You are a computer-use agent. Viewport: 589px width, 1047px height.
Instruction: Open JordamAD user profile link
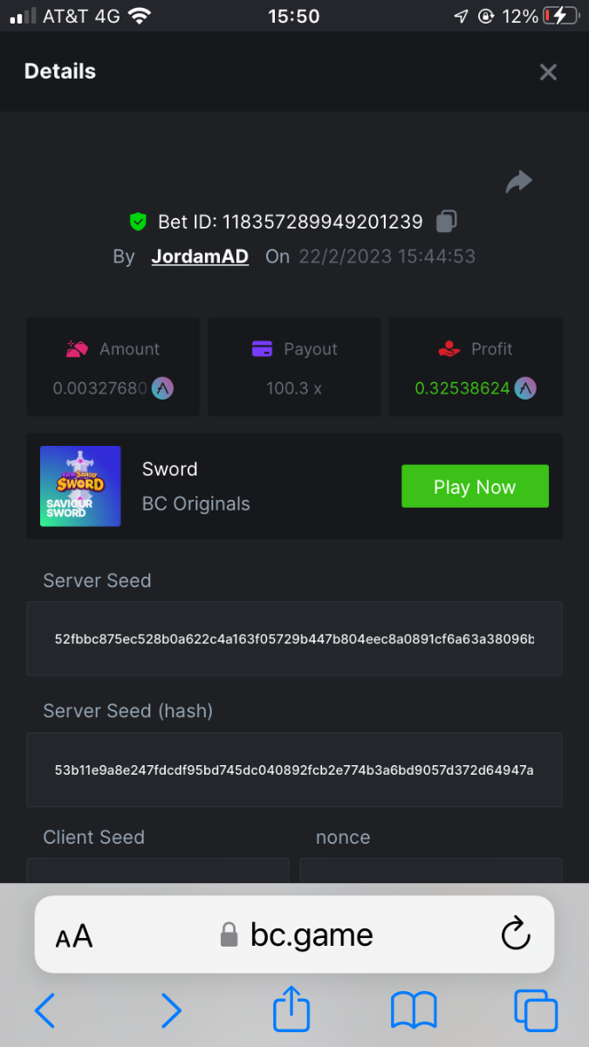pyautogui.click(x=200, y=257)
